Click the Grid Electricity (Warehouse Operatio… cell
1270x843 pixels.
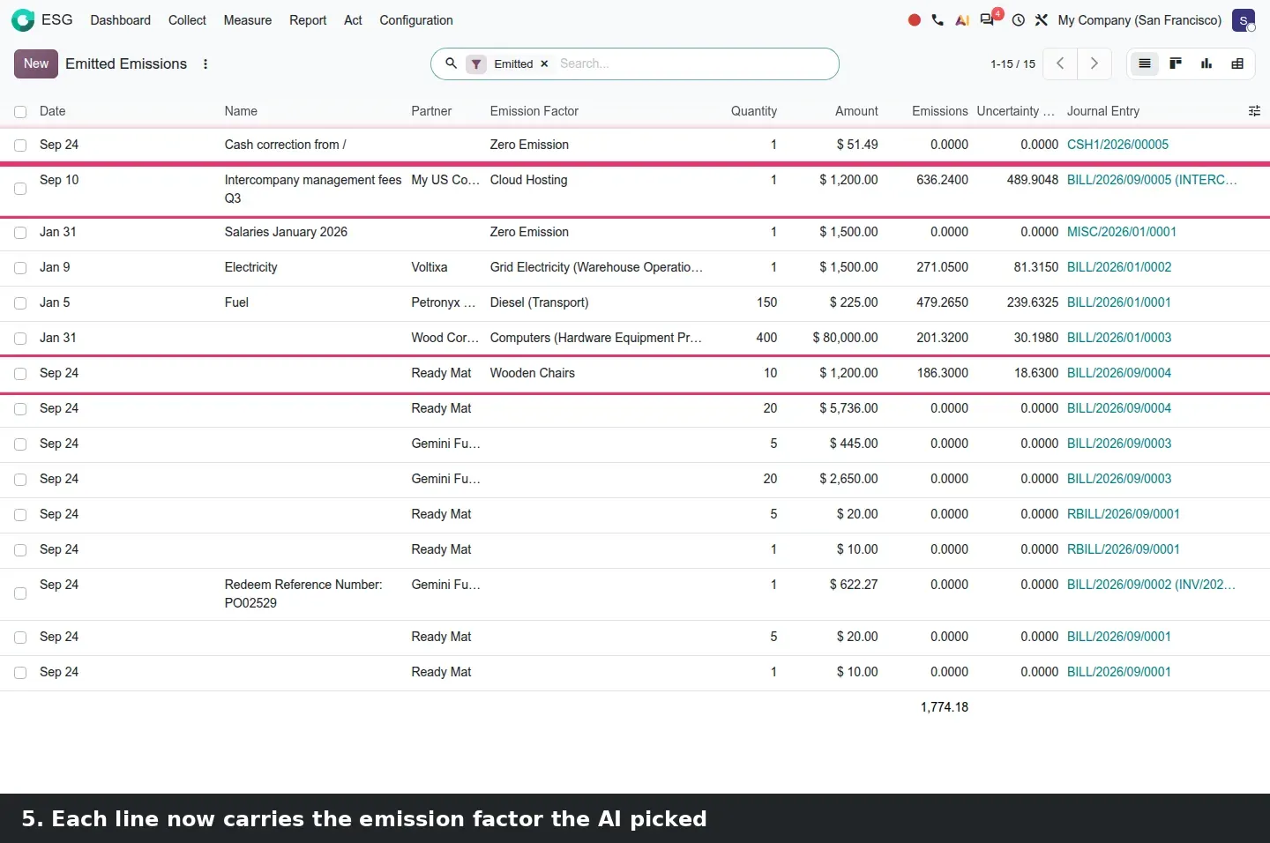tap(596, 267)
